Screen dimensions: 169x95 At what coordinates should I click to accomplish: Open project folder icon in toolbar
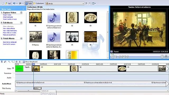6,3
